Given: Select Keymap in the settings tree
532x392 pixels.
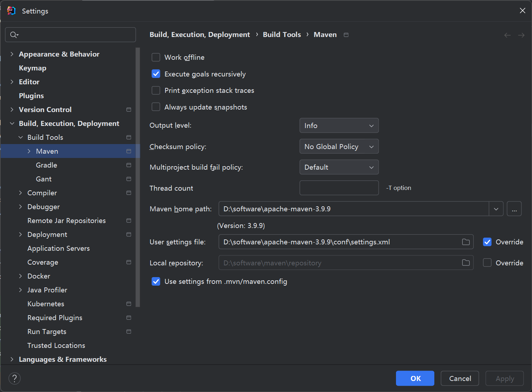Looking at the screenshot, I should click(33, 68).
